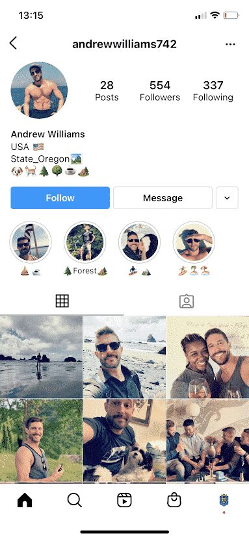
Task: Go back using the left chevron
Action: tap(13, 44)
